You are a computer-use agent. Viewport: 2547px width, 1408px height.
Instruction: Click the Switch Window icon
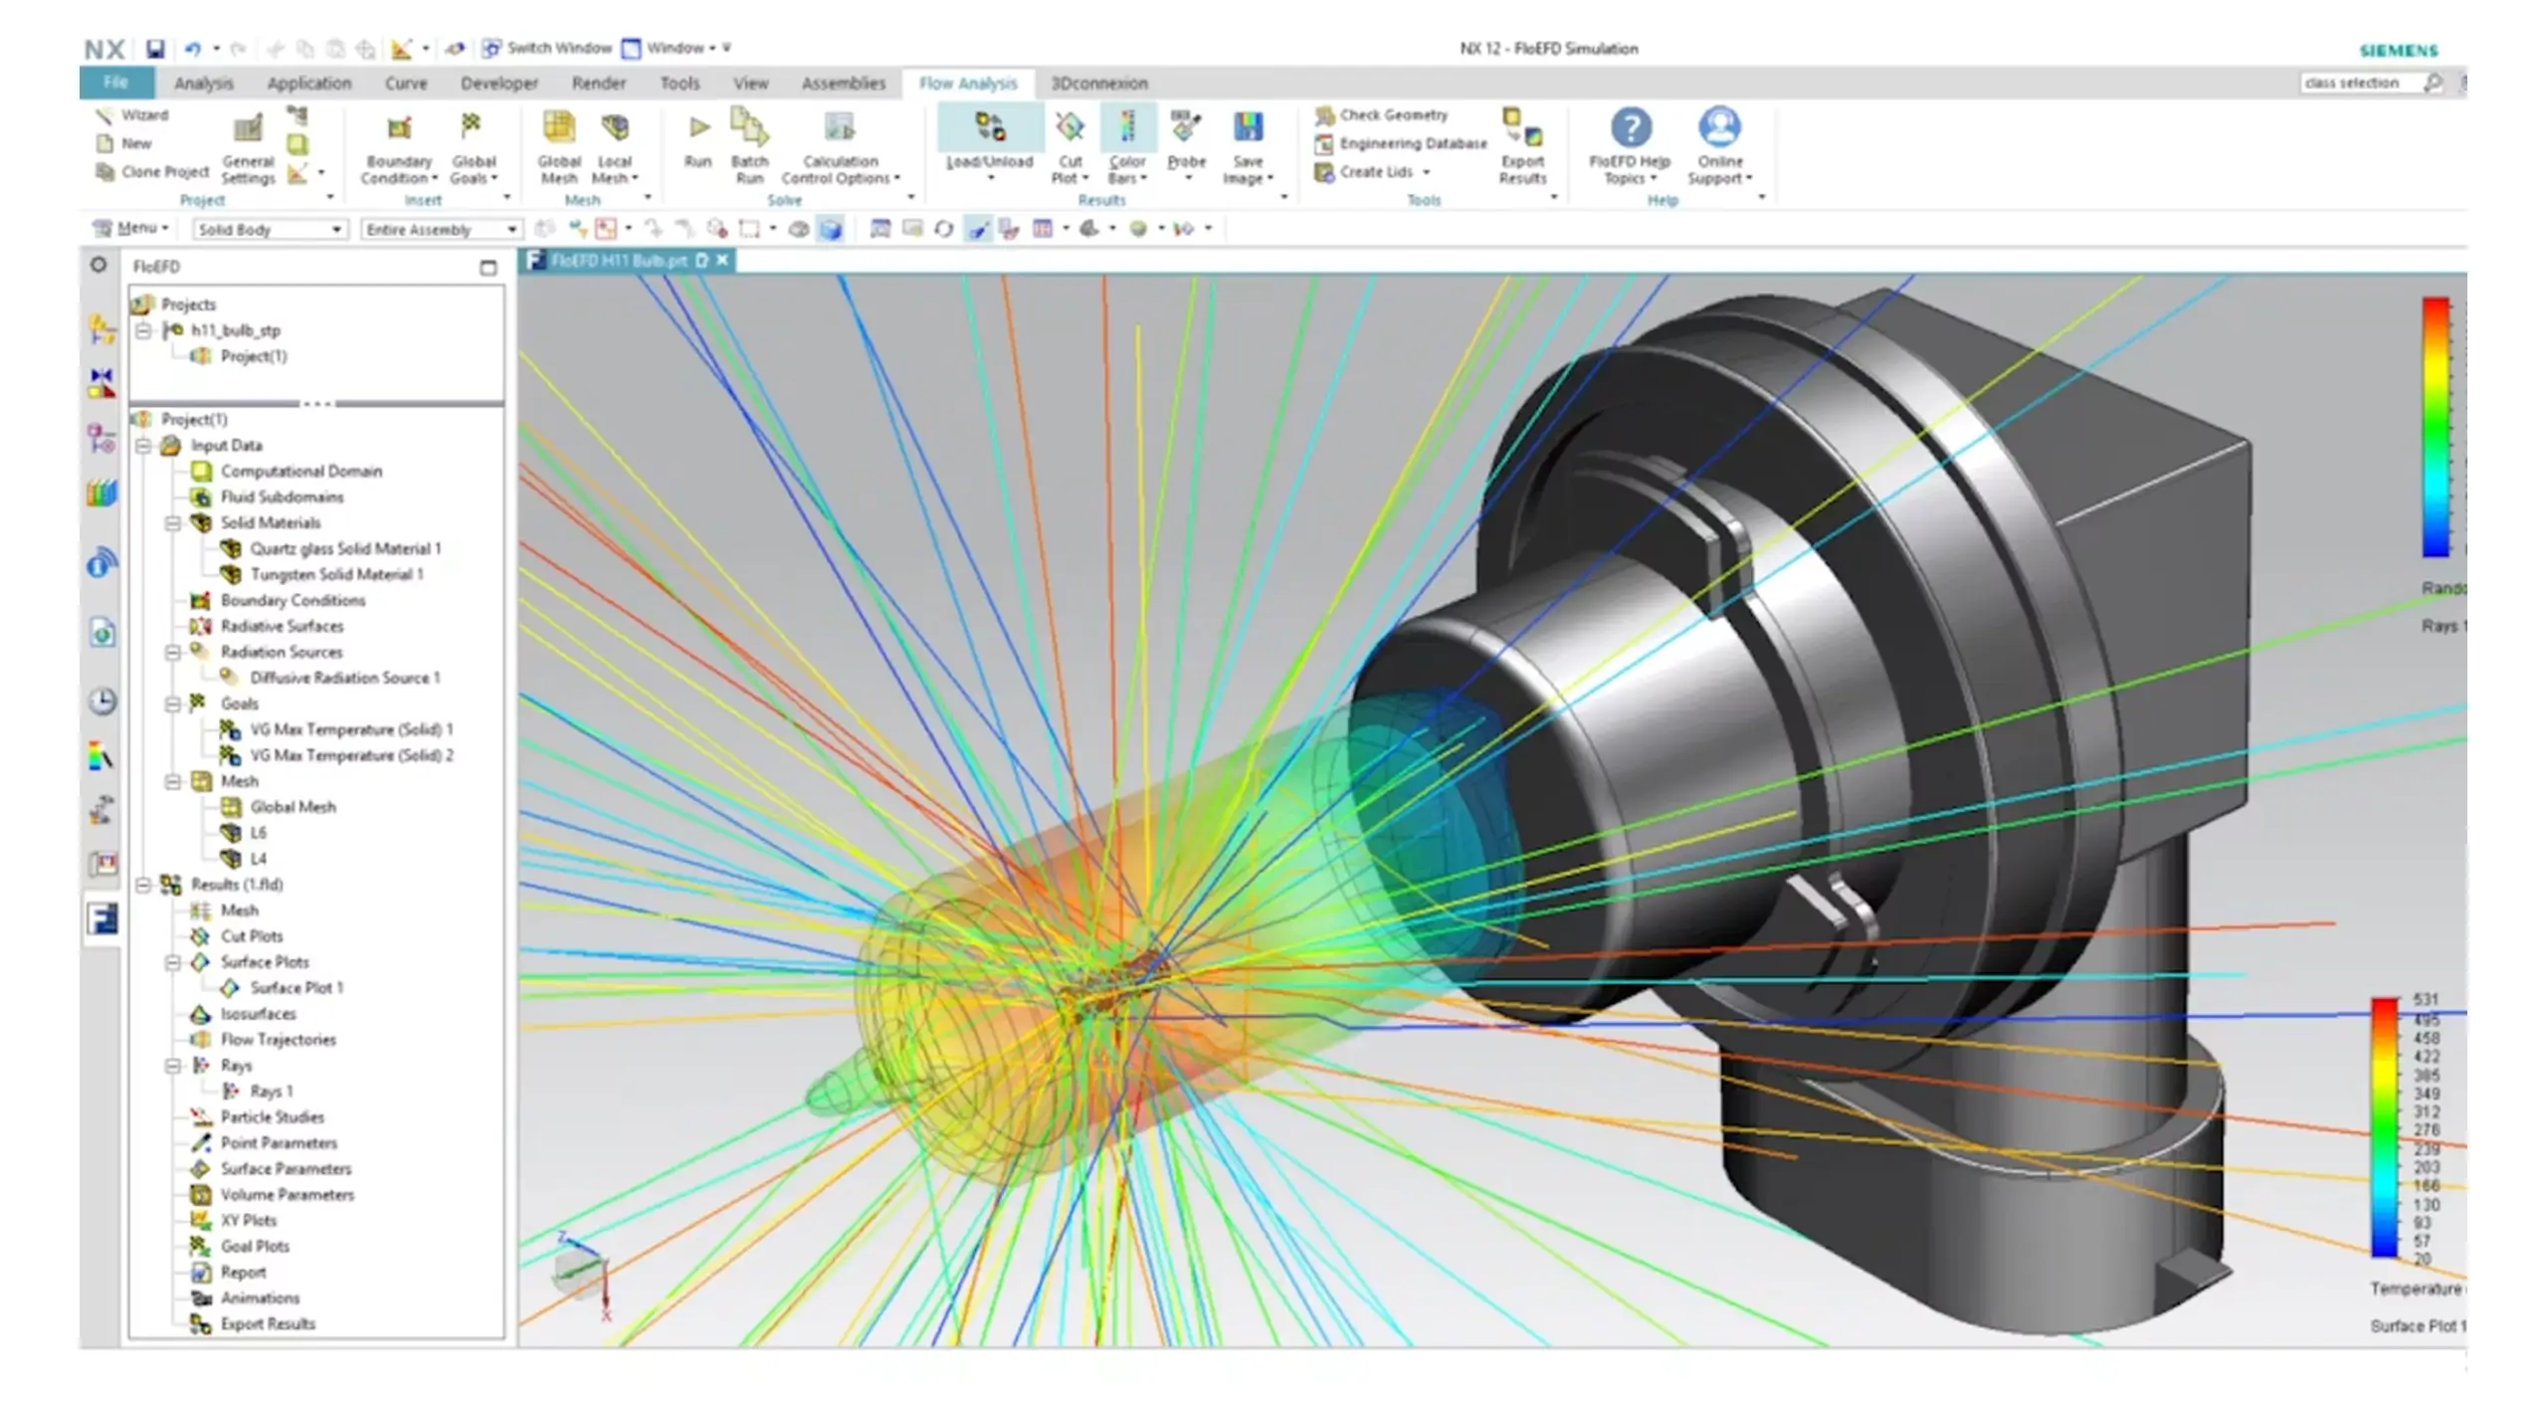(x=491, y=48)
